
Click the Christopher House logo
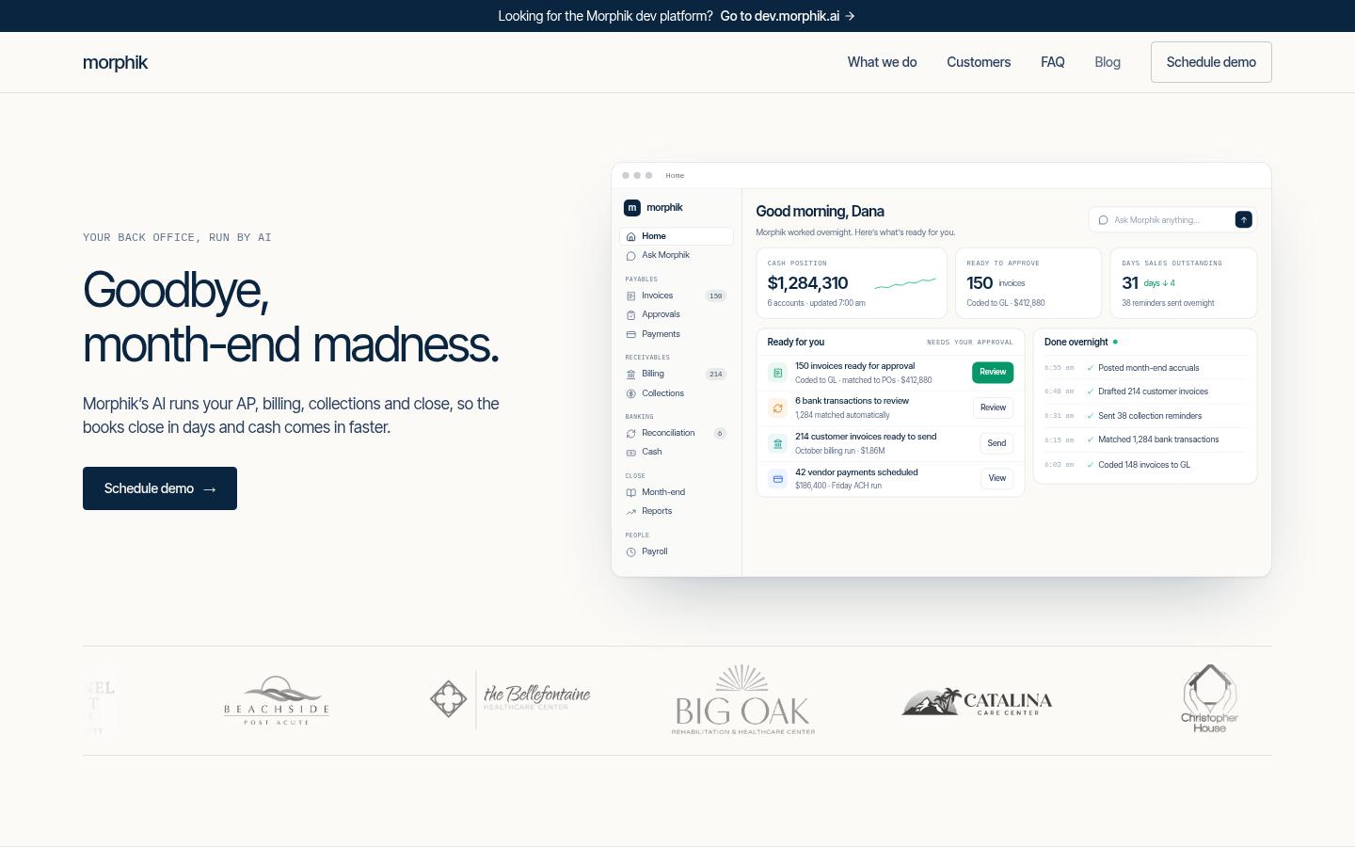point(1210,698)
